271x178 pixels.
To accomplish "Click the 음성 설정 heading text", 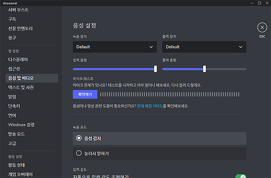I will (85, 26).
